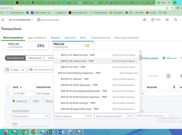Expand the GO TO QUICKBOOKS dropdown
The image size is (182, 135).
(21, 20)
